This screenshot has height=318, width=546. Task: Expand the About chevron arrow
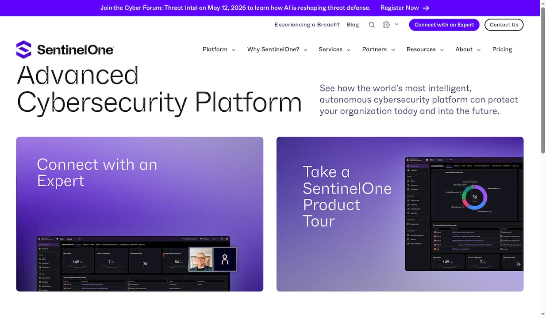[x=478, y=50]
